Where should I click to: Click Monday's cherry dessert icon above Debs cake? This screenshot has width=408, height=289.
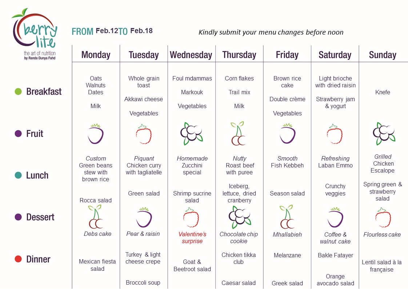click(95, 217)
